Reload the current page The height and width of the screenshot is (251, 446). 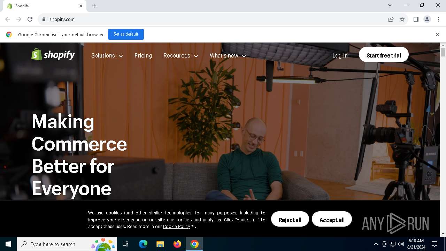[30, 19]
